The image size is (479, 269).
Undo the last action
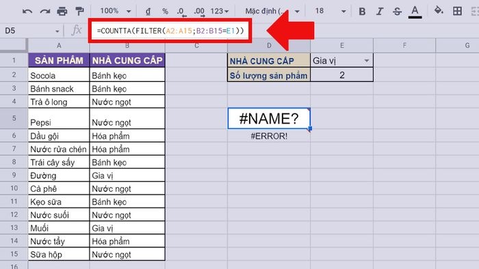[27, 12]
